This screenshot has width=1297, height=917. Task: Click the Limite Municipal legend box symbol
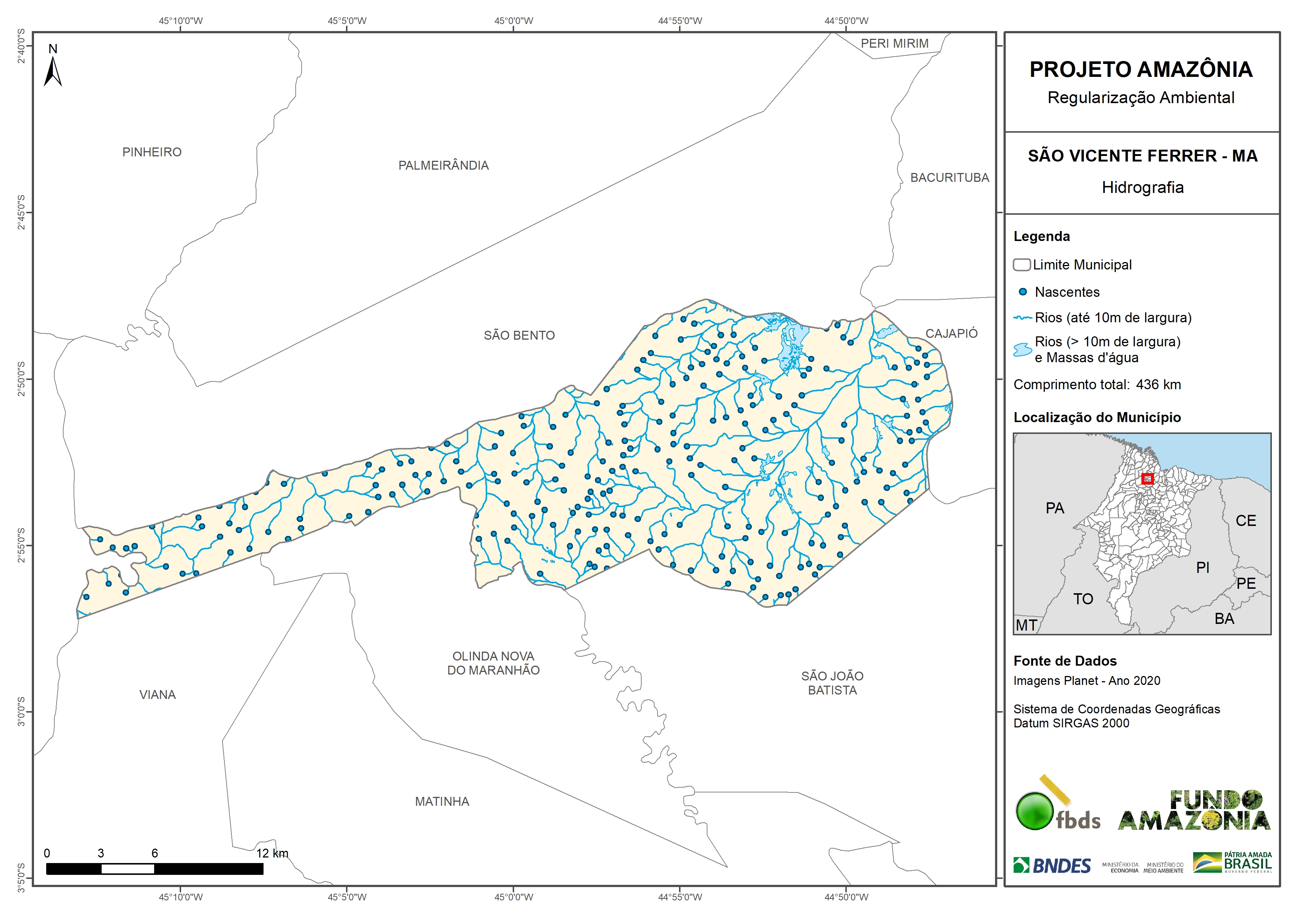[1021, 264]
